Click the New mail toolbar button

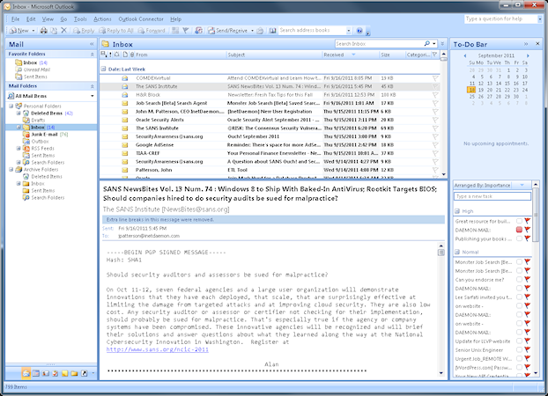18,30
